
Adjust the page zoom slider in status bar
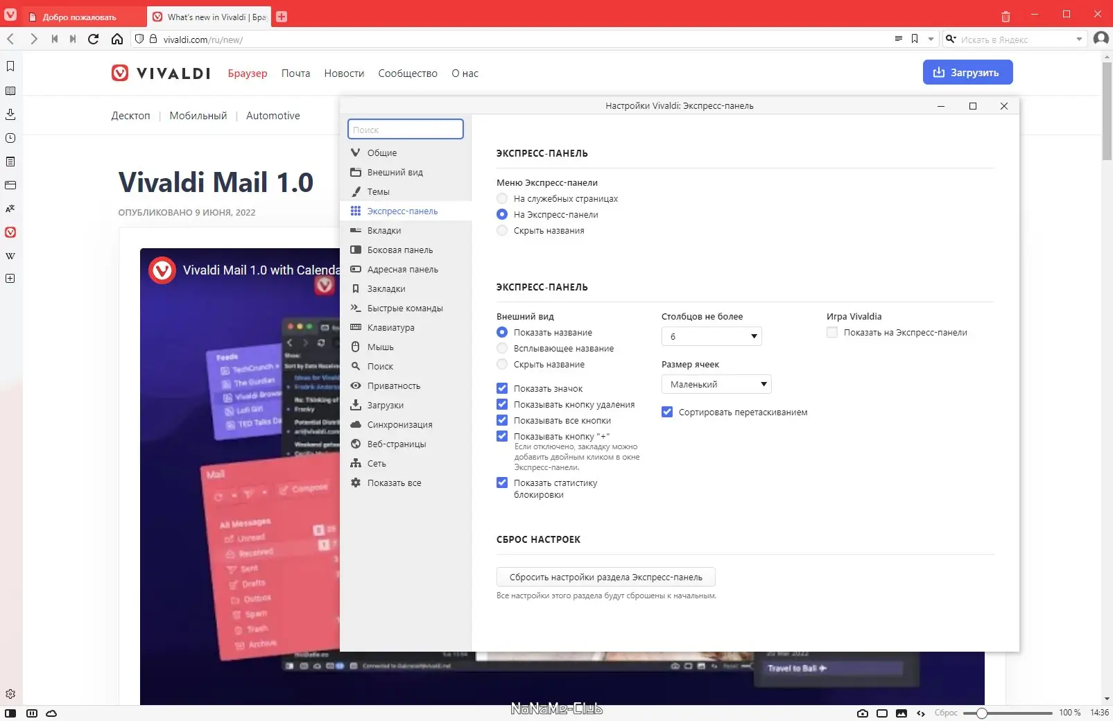click(1008, 713)
